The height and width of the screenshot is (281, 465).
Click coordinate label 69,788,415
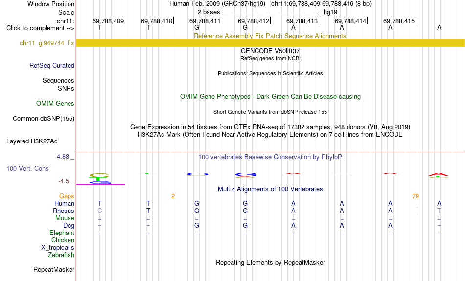coord(399,21)
